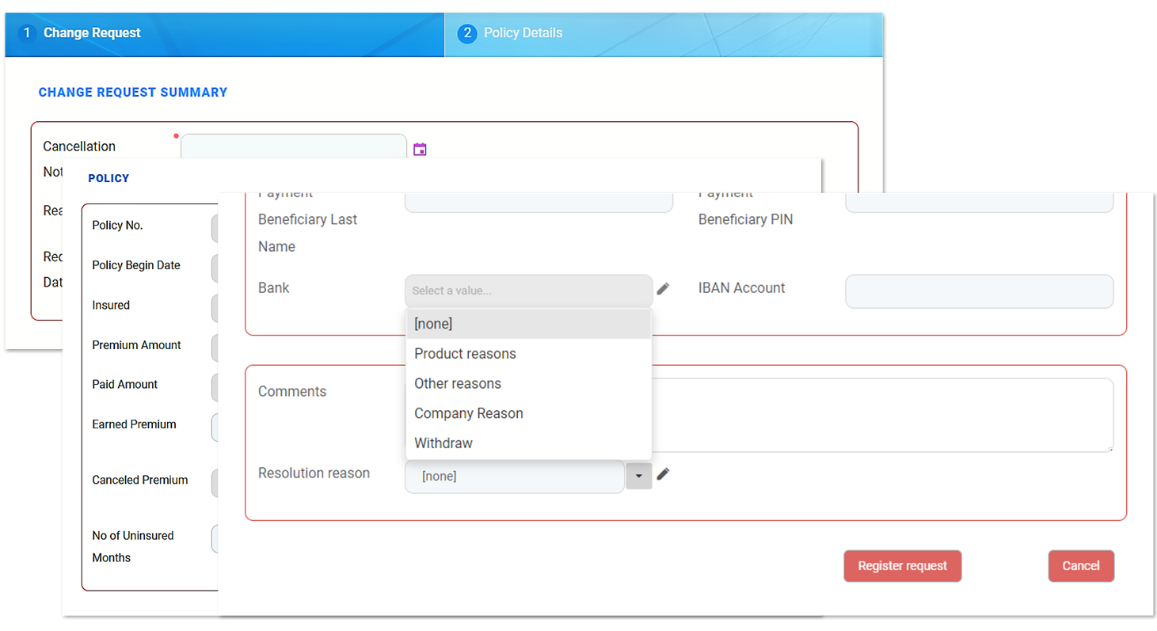Click the Cancellation date input box
The height and width of the screenshot is (631, 1157).
tap(293, 146)
